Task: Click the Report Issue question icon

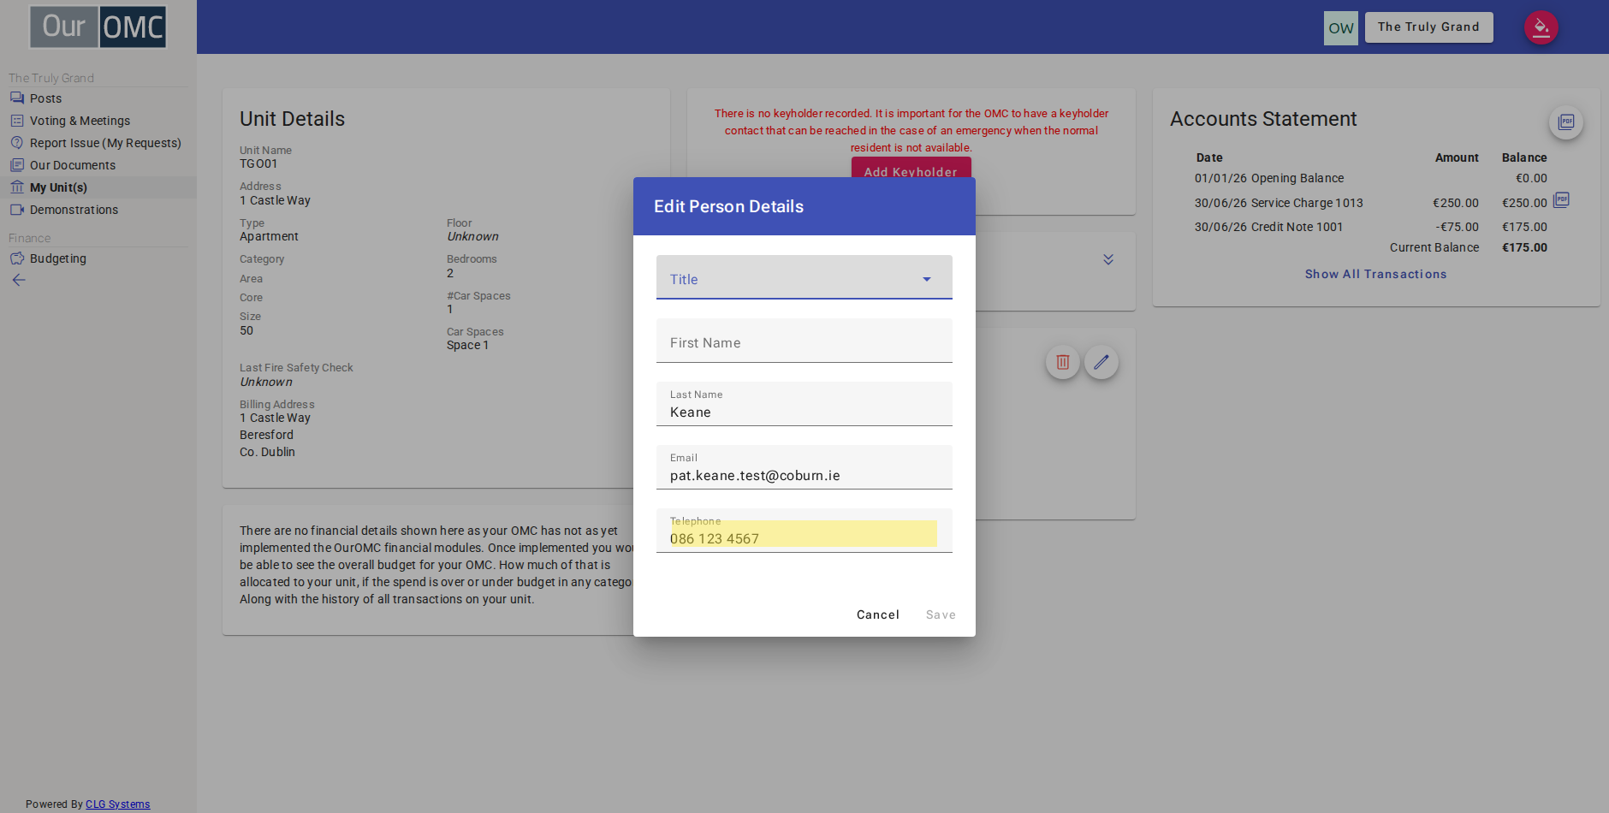Action: (x=17, y=143)
